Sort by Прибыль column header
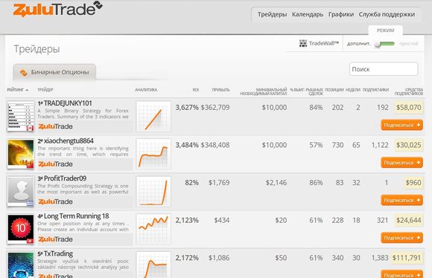 point(220,90)
